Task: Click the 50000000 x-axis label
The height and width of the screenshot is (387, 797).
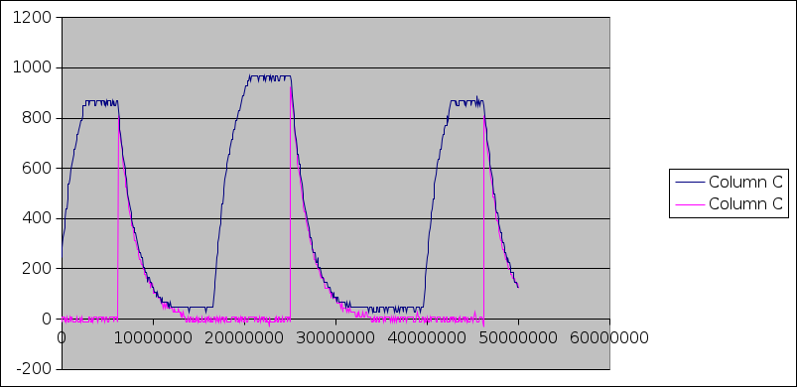Action: pos(518,337)
